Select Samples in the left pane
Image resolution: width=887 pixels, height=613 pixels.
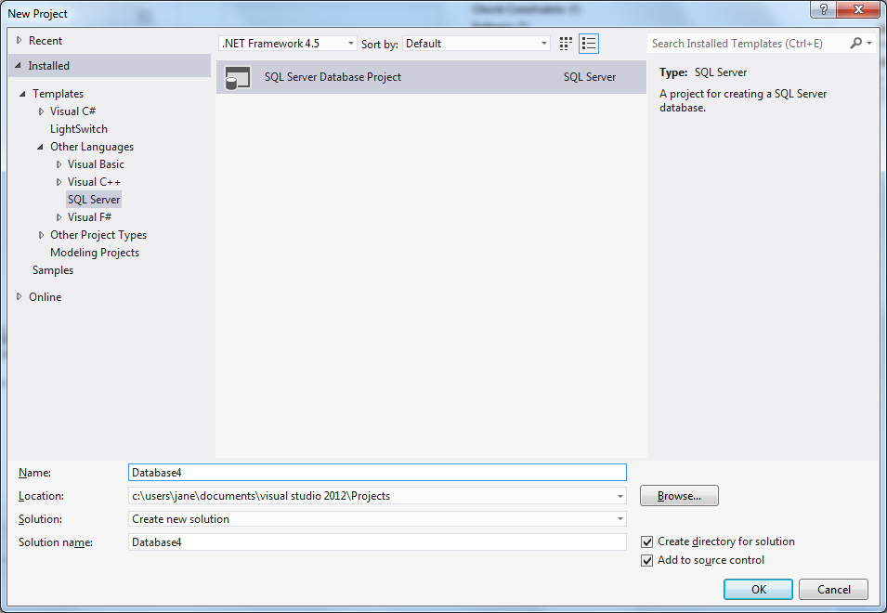coord(53,270)
